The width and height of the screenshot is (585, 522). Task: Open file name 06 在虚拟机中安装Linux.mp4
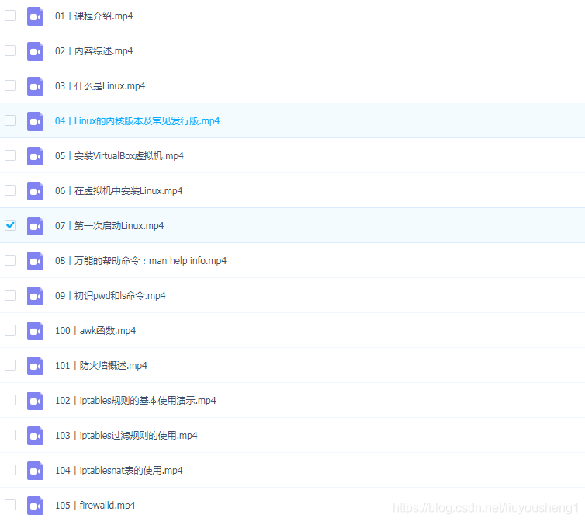119,191
